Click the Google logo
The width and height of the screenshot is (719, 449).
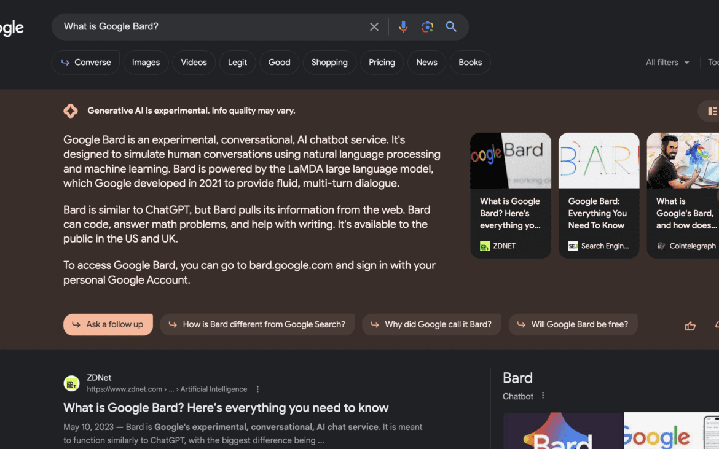click(12, 28)
